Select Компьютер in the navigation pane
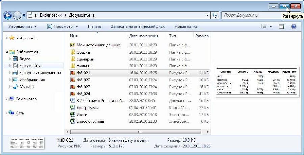Viewport: 304px width, 155px height. (26, 99)
